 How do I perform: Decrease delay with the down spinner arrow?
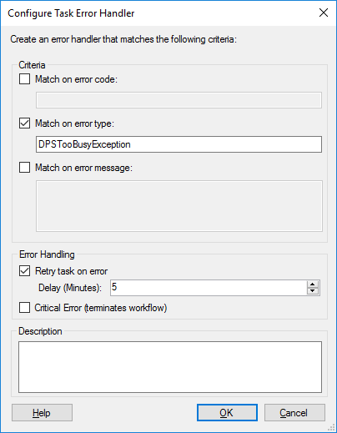click(x=313, y=291)
